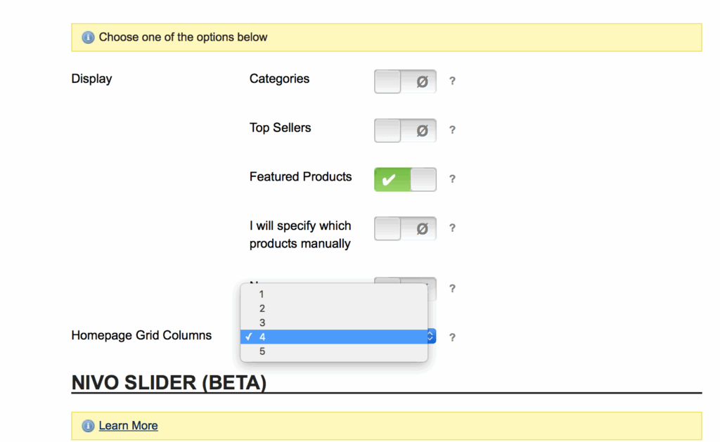Click help icon beside Homepage Grid Columns
The image size is (720, 442).
coord(452,337)
